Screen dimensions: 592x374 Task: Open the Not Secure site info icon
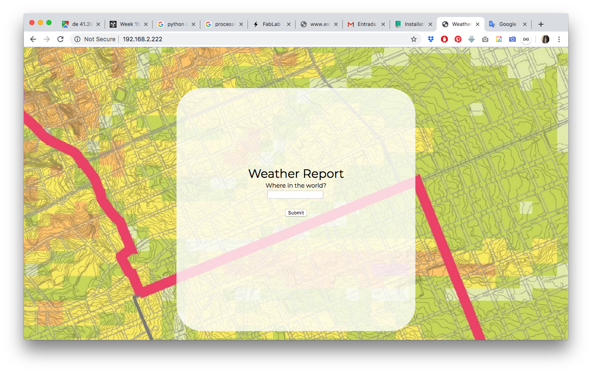point(77,39)
